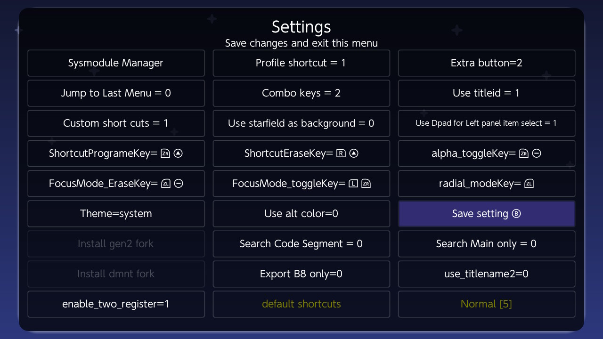
Task: Cycle the Theme=system option
Action: point(116,214)
